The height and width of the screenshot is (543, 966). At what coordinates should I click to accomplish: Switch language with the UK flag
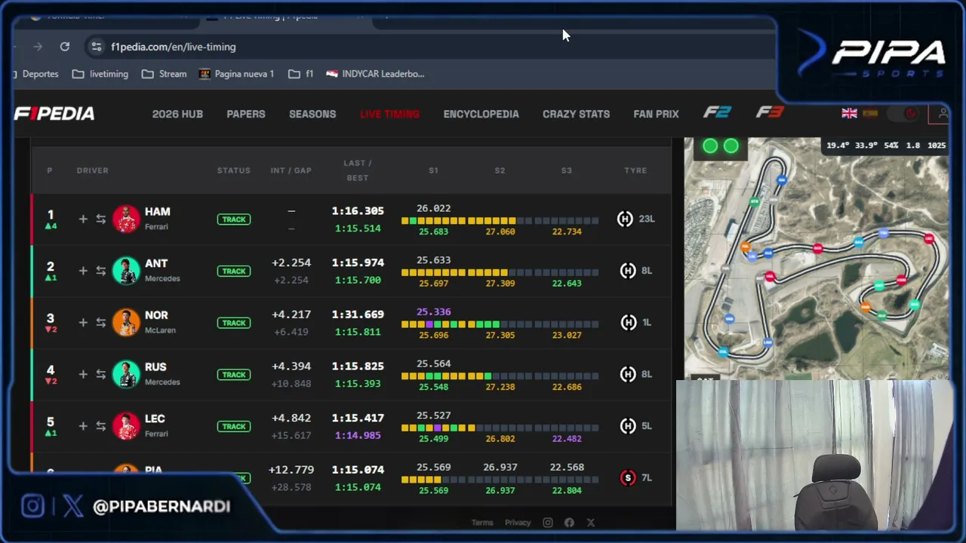point(849,113)
